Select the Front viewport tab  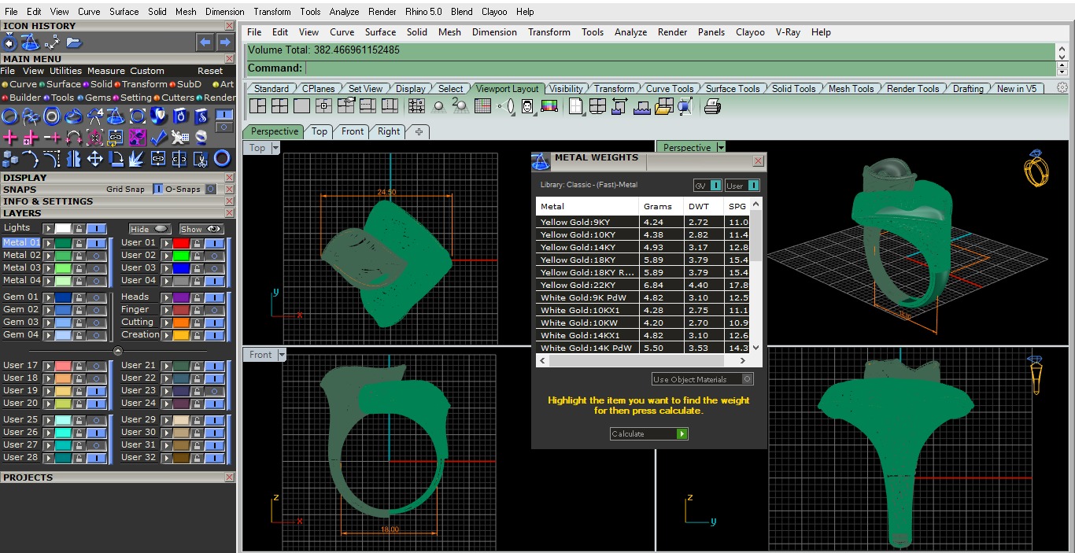[353, 131]
